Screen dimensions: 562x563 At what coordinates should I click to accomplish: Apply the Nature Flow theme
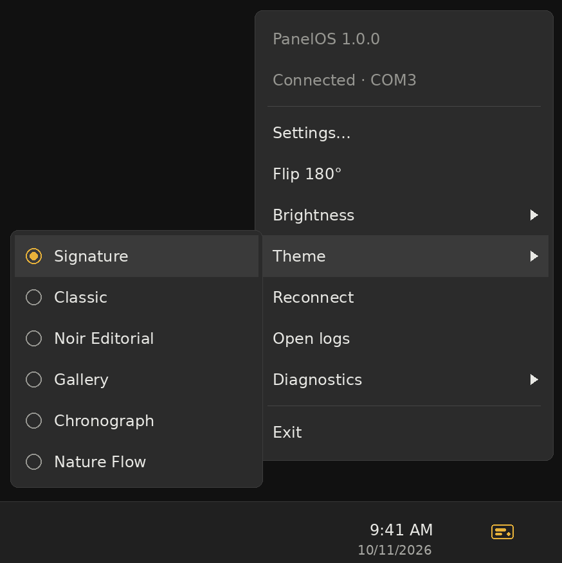click(136, 461)
